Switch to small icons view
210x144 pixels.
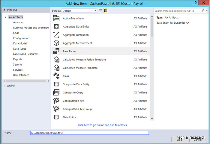100,10
